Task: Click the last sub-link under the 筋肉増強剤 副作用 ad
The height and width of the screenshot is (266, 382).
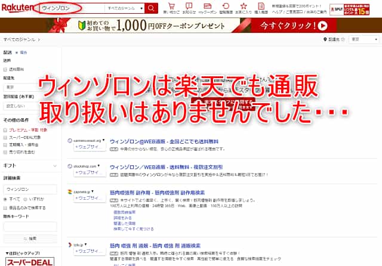Action: point(134,229)
